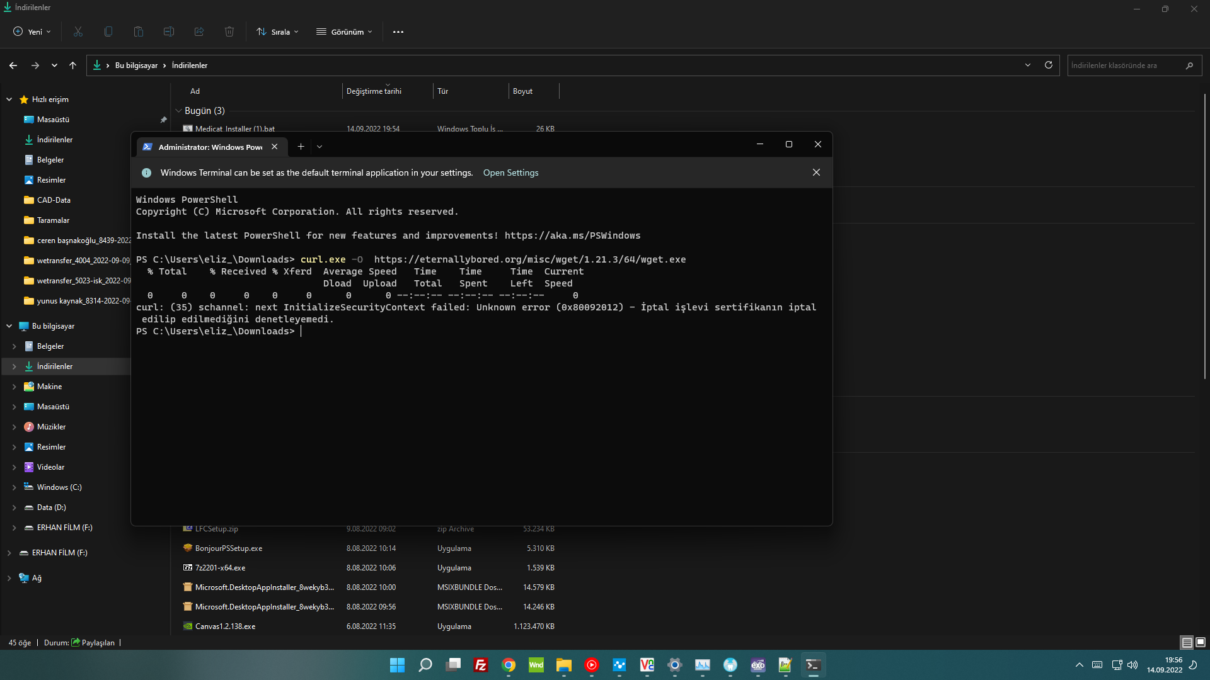Click the Paste icon in the toolbar
The height and width of the screenshot is (680, 1210).
[138, 31]
